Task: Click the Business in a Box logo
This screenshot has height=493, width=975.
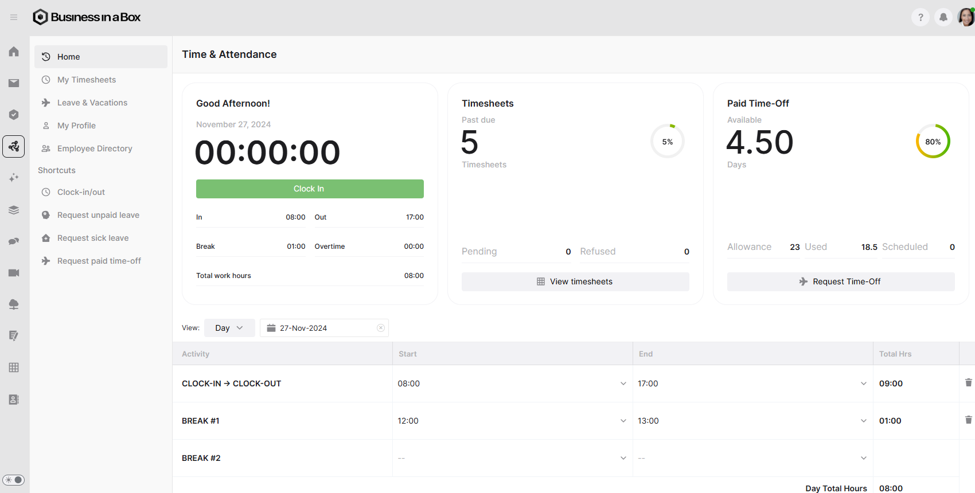Action: (87, 17)
